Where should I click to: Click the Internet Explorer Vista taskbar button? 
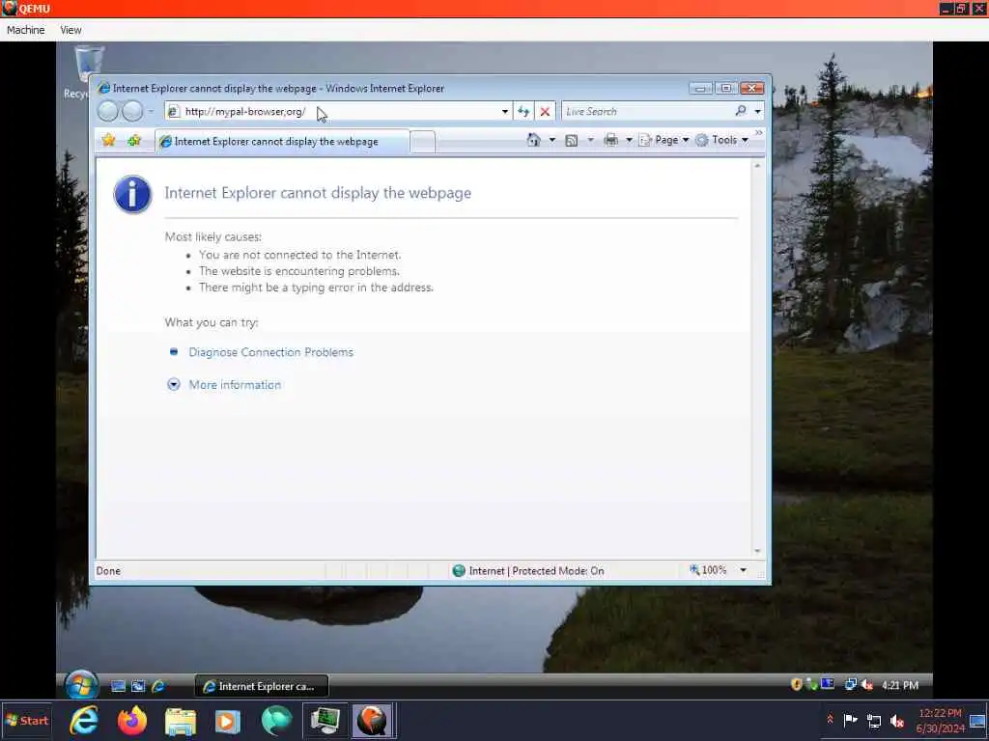tap(261, 686)
